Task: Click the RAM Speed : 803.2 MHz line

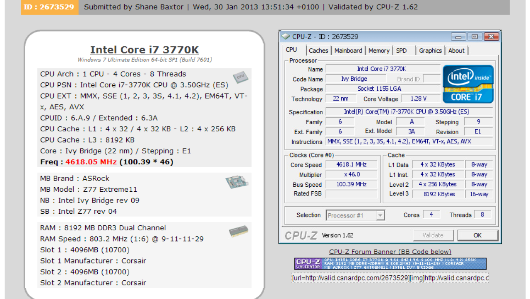Action: point(122,239)
